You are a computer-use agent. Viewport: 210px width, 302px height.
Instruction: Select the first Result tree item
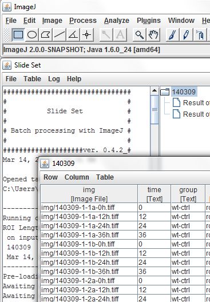click(196, 102)
